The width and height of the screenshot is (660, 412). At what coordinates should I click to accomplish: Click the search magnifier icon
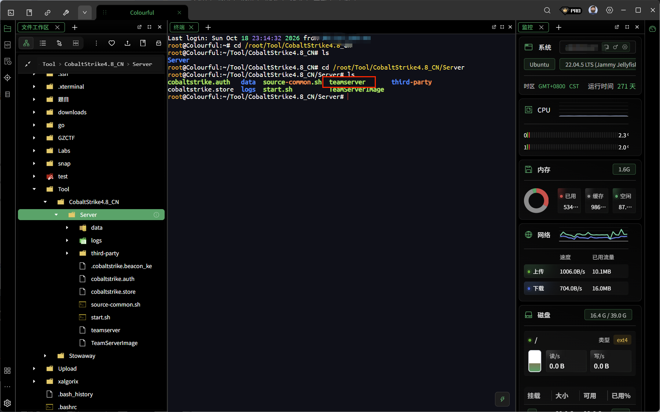click(547, 10)
